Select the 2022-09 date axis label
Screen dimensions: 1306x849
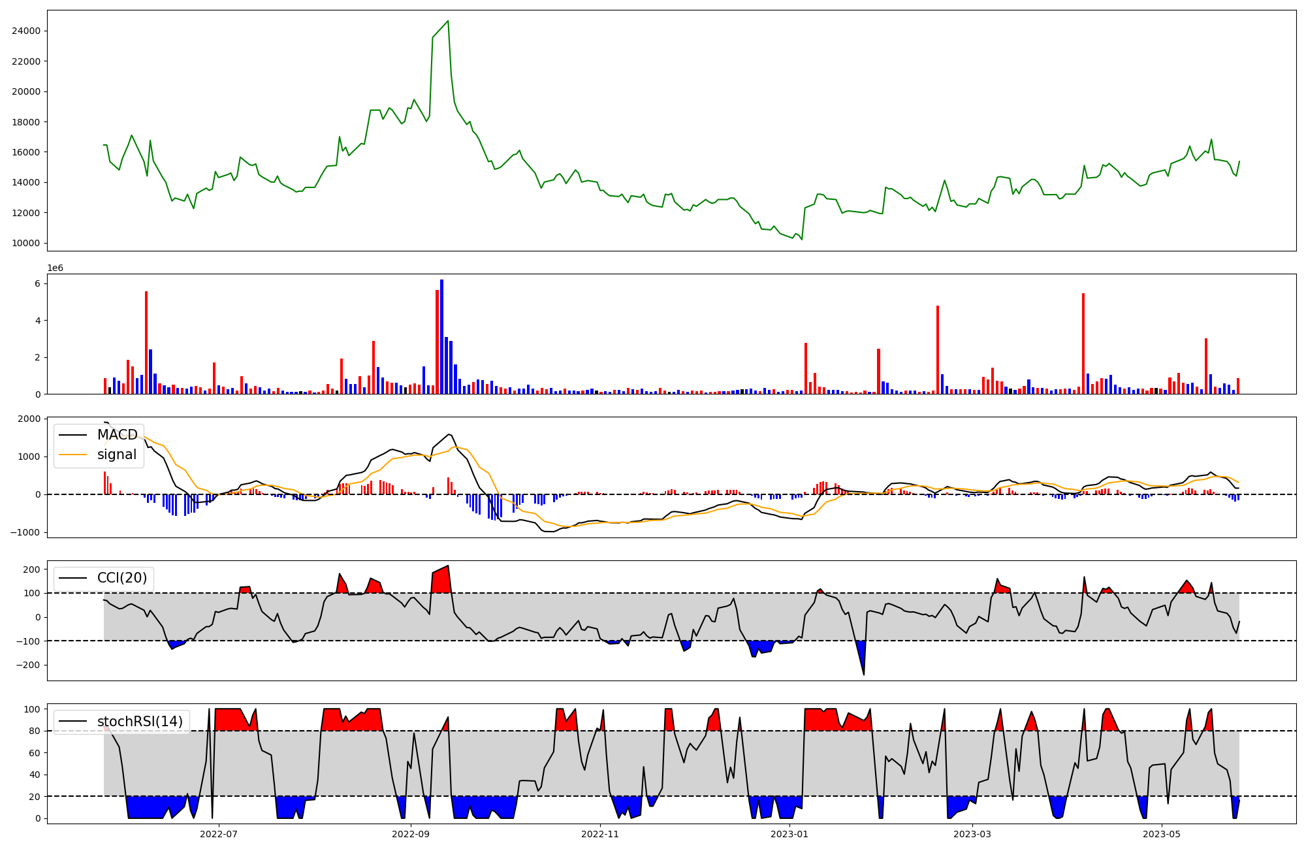click(411, 834)
